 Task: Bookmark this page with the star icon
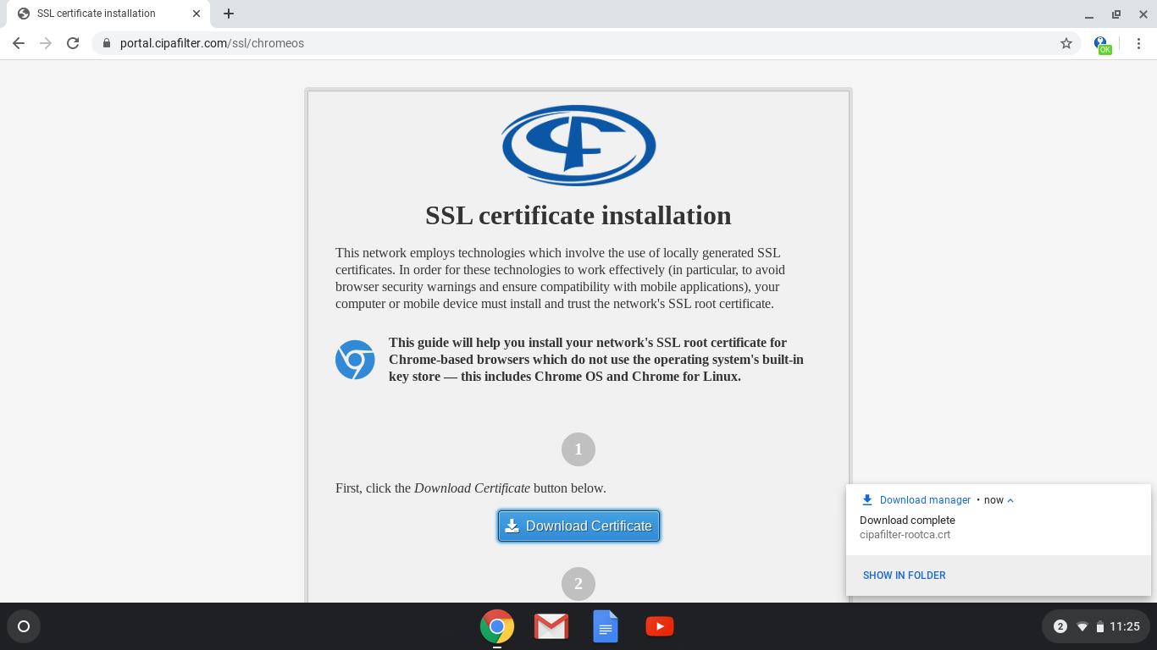(1066, 42)
